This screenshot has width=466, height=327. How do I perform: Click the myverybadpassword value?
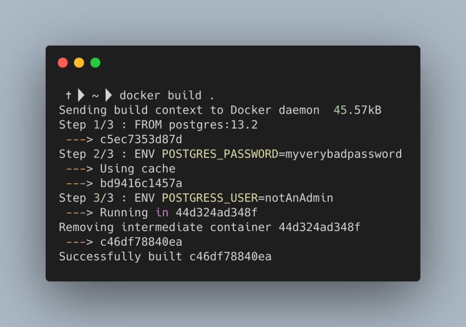343,154
